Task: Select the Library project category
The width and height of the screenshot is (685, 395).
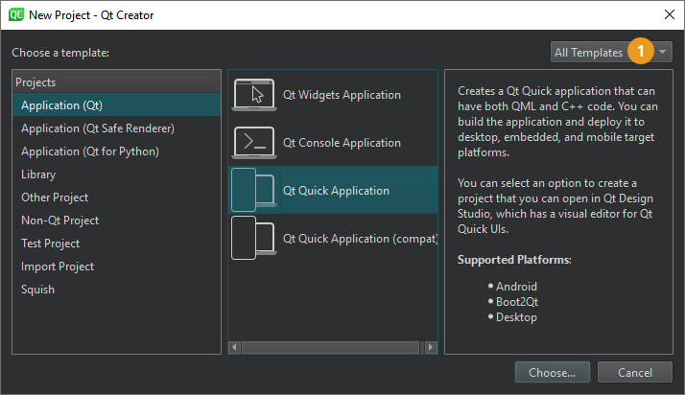Action: (x=38, y=174)
